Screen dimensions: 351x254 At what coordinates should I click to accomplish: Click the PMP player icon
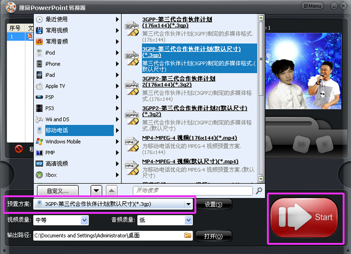(x=39, y=153)
